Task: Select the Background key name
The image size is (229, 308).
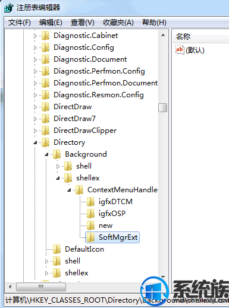Action: point(86,154)
